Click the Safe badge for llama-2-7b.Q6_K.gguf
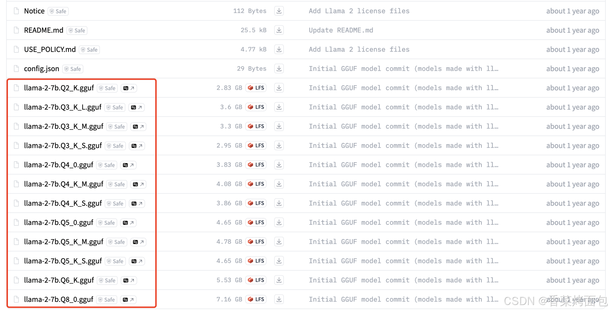 tap(107, 281)
